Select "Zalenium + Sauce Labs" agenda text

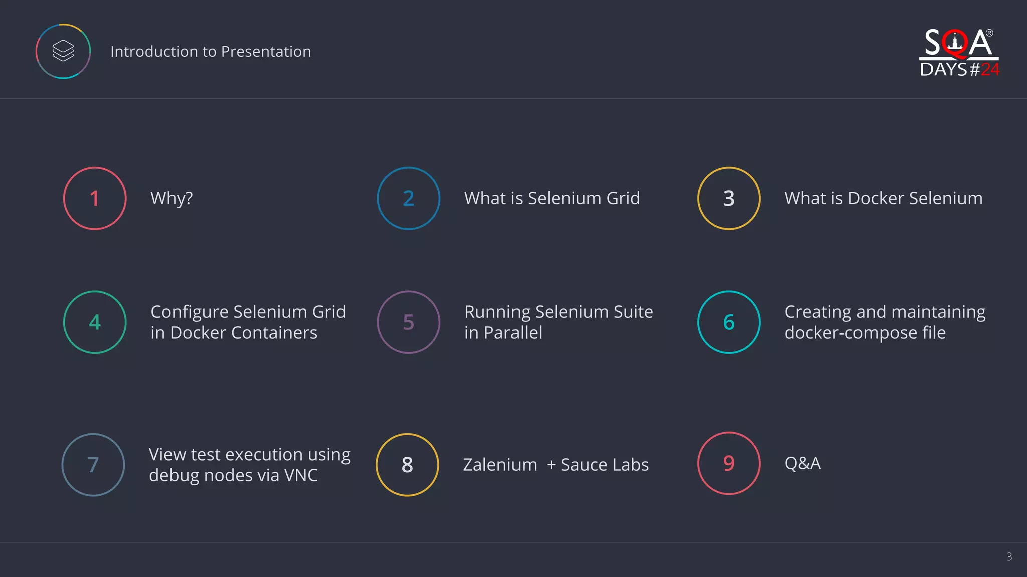pyautogui.click(x=556, y=465)
